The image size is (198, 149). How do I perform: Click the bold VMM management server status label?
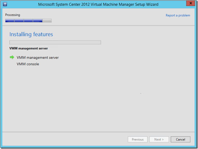tap(29, 49)
